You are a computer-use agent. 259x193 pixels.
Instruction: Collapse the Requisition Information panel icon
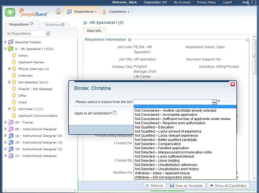247,40
